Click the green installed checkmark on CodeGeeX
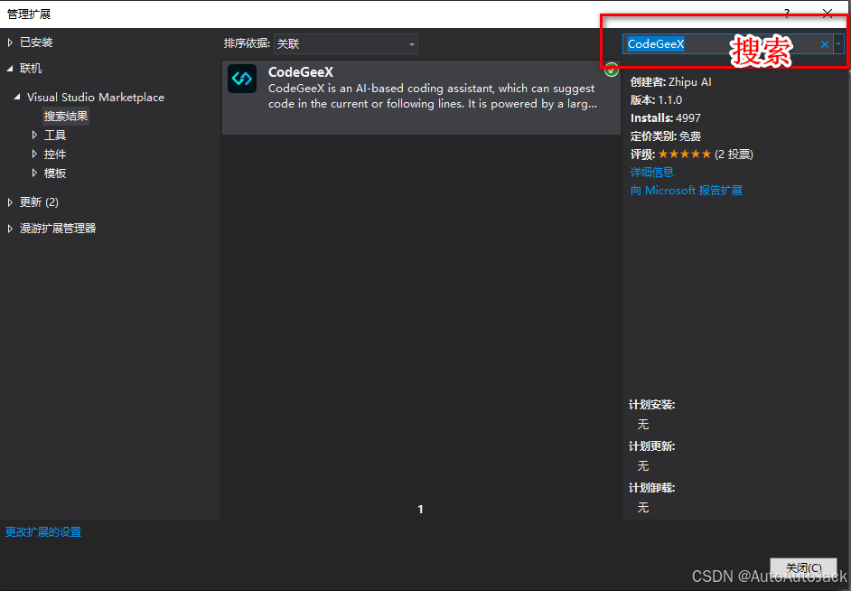Image resolution: width=851 pixels, height=591 pixels. (x=612, y=70)
